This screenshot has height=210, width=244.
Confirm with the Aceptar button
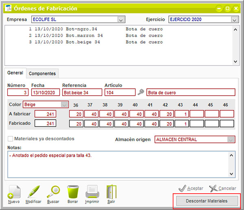191,188
